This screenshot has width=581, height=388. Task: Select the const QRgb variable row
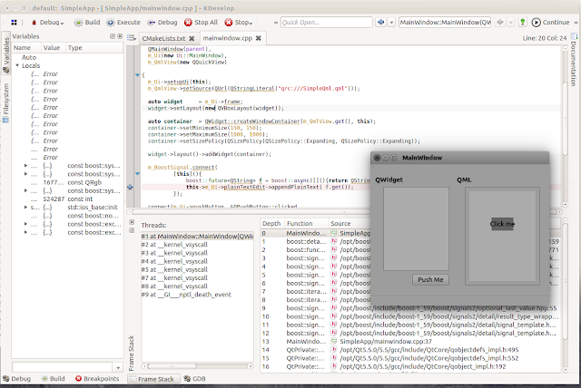pyautogui.click(x=68, y=182)
